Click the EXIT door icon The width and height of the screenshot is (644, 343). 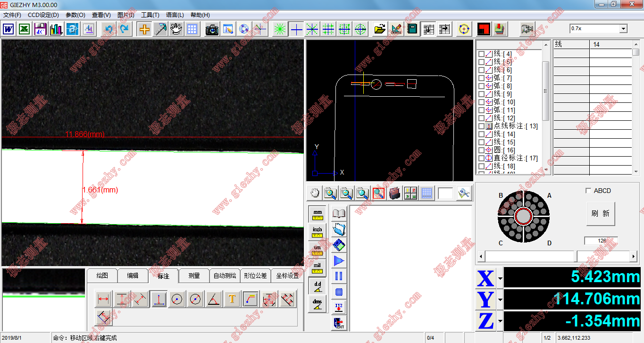[339, 323]
